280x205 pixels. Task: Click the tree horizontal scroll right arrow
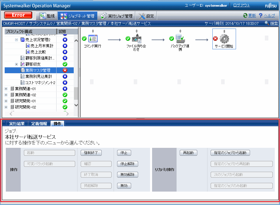point(68,114)
